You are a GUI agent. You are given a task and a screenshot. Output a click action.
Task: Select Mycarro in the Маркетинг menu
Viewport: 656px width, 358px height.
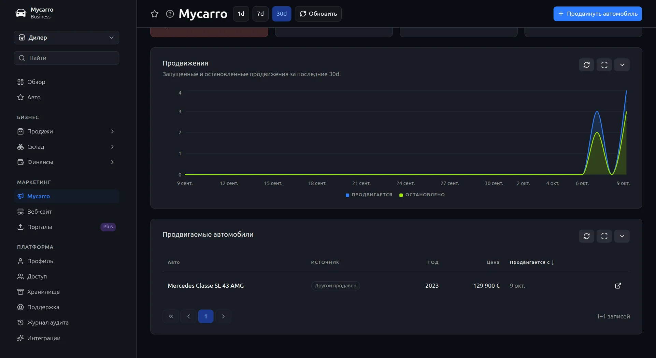pos(66,196)
